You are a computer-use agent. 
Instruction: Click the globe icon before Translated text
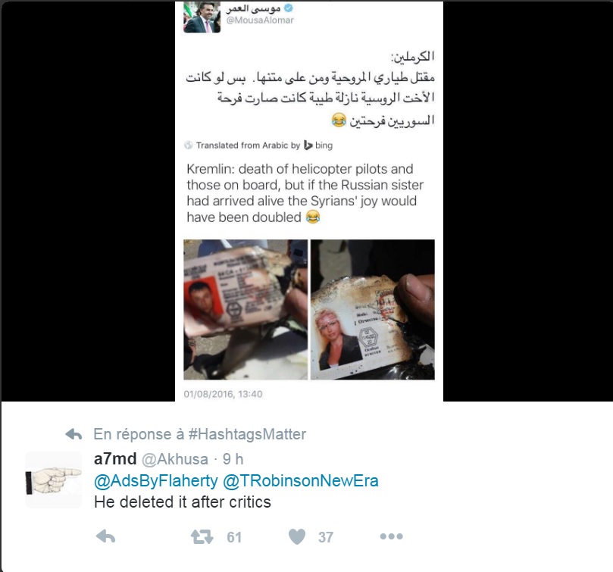pyautogui.click(x=189, y=145)
